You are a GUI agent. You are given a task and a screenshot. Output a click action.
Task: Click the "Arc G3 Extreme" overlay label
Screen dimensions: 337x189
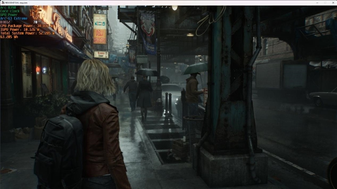14,18
